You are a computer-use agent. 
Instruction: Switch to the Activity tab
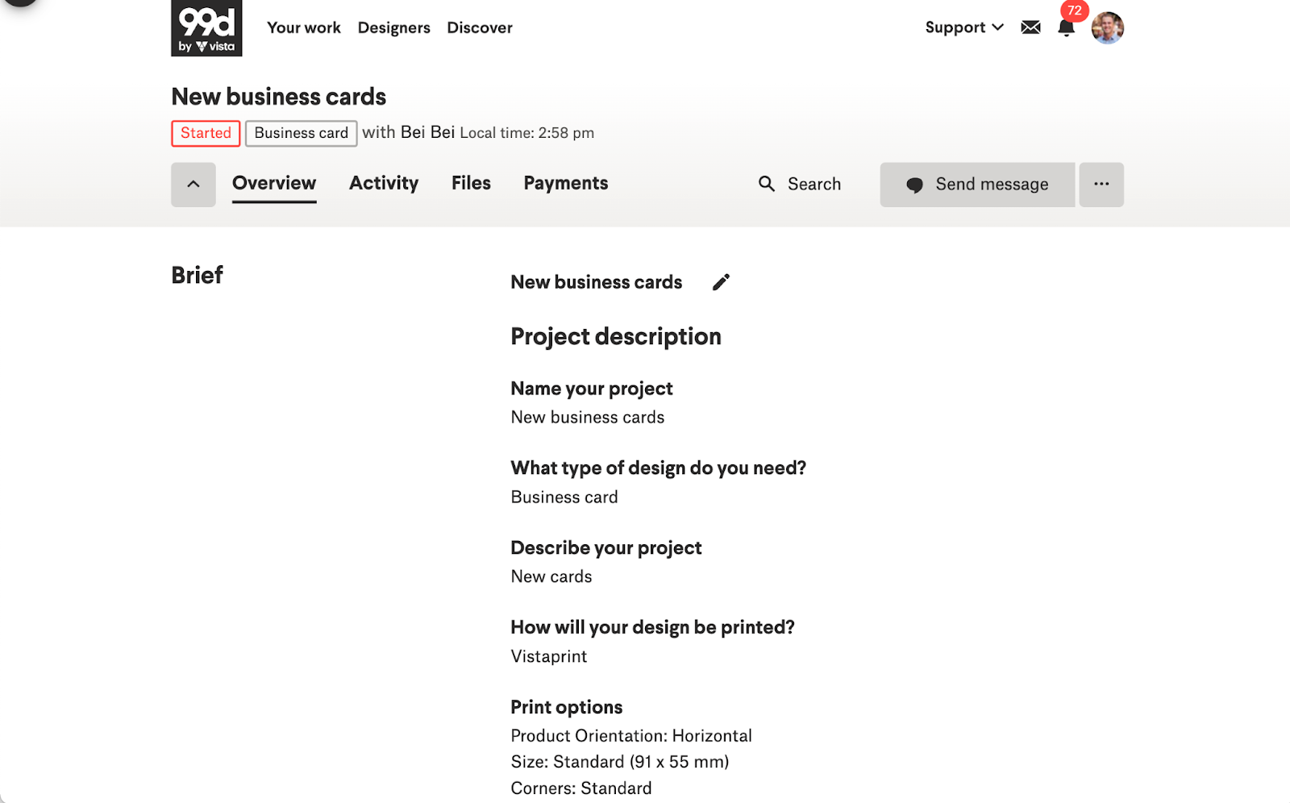click(384, 184)
